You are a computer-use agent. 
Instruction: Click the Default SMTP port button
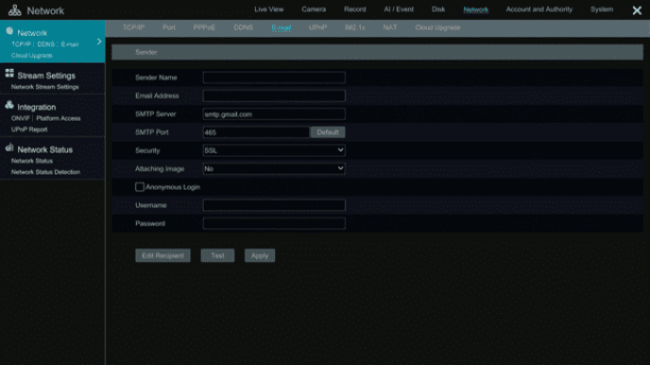328,132
